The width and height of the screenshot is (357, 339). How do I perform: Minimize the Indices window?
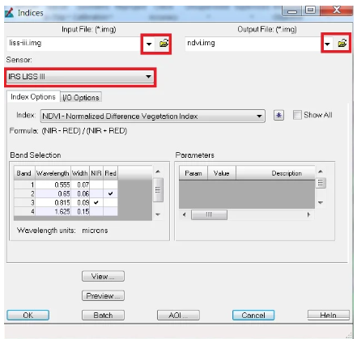(x=292, y=11)
